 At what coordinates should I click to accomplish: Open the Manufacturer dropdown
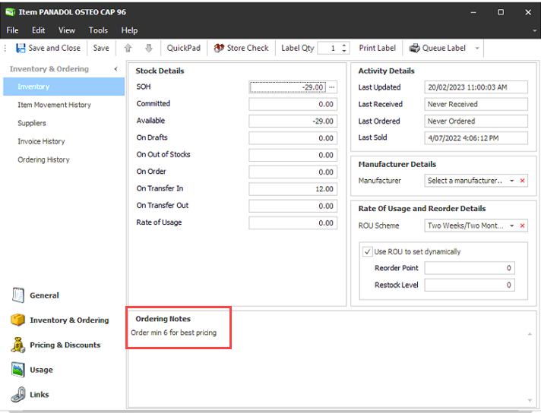pyautogui.click(x=512, y=181)
